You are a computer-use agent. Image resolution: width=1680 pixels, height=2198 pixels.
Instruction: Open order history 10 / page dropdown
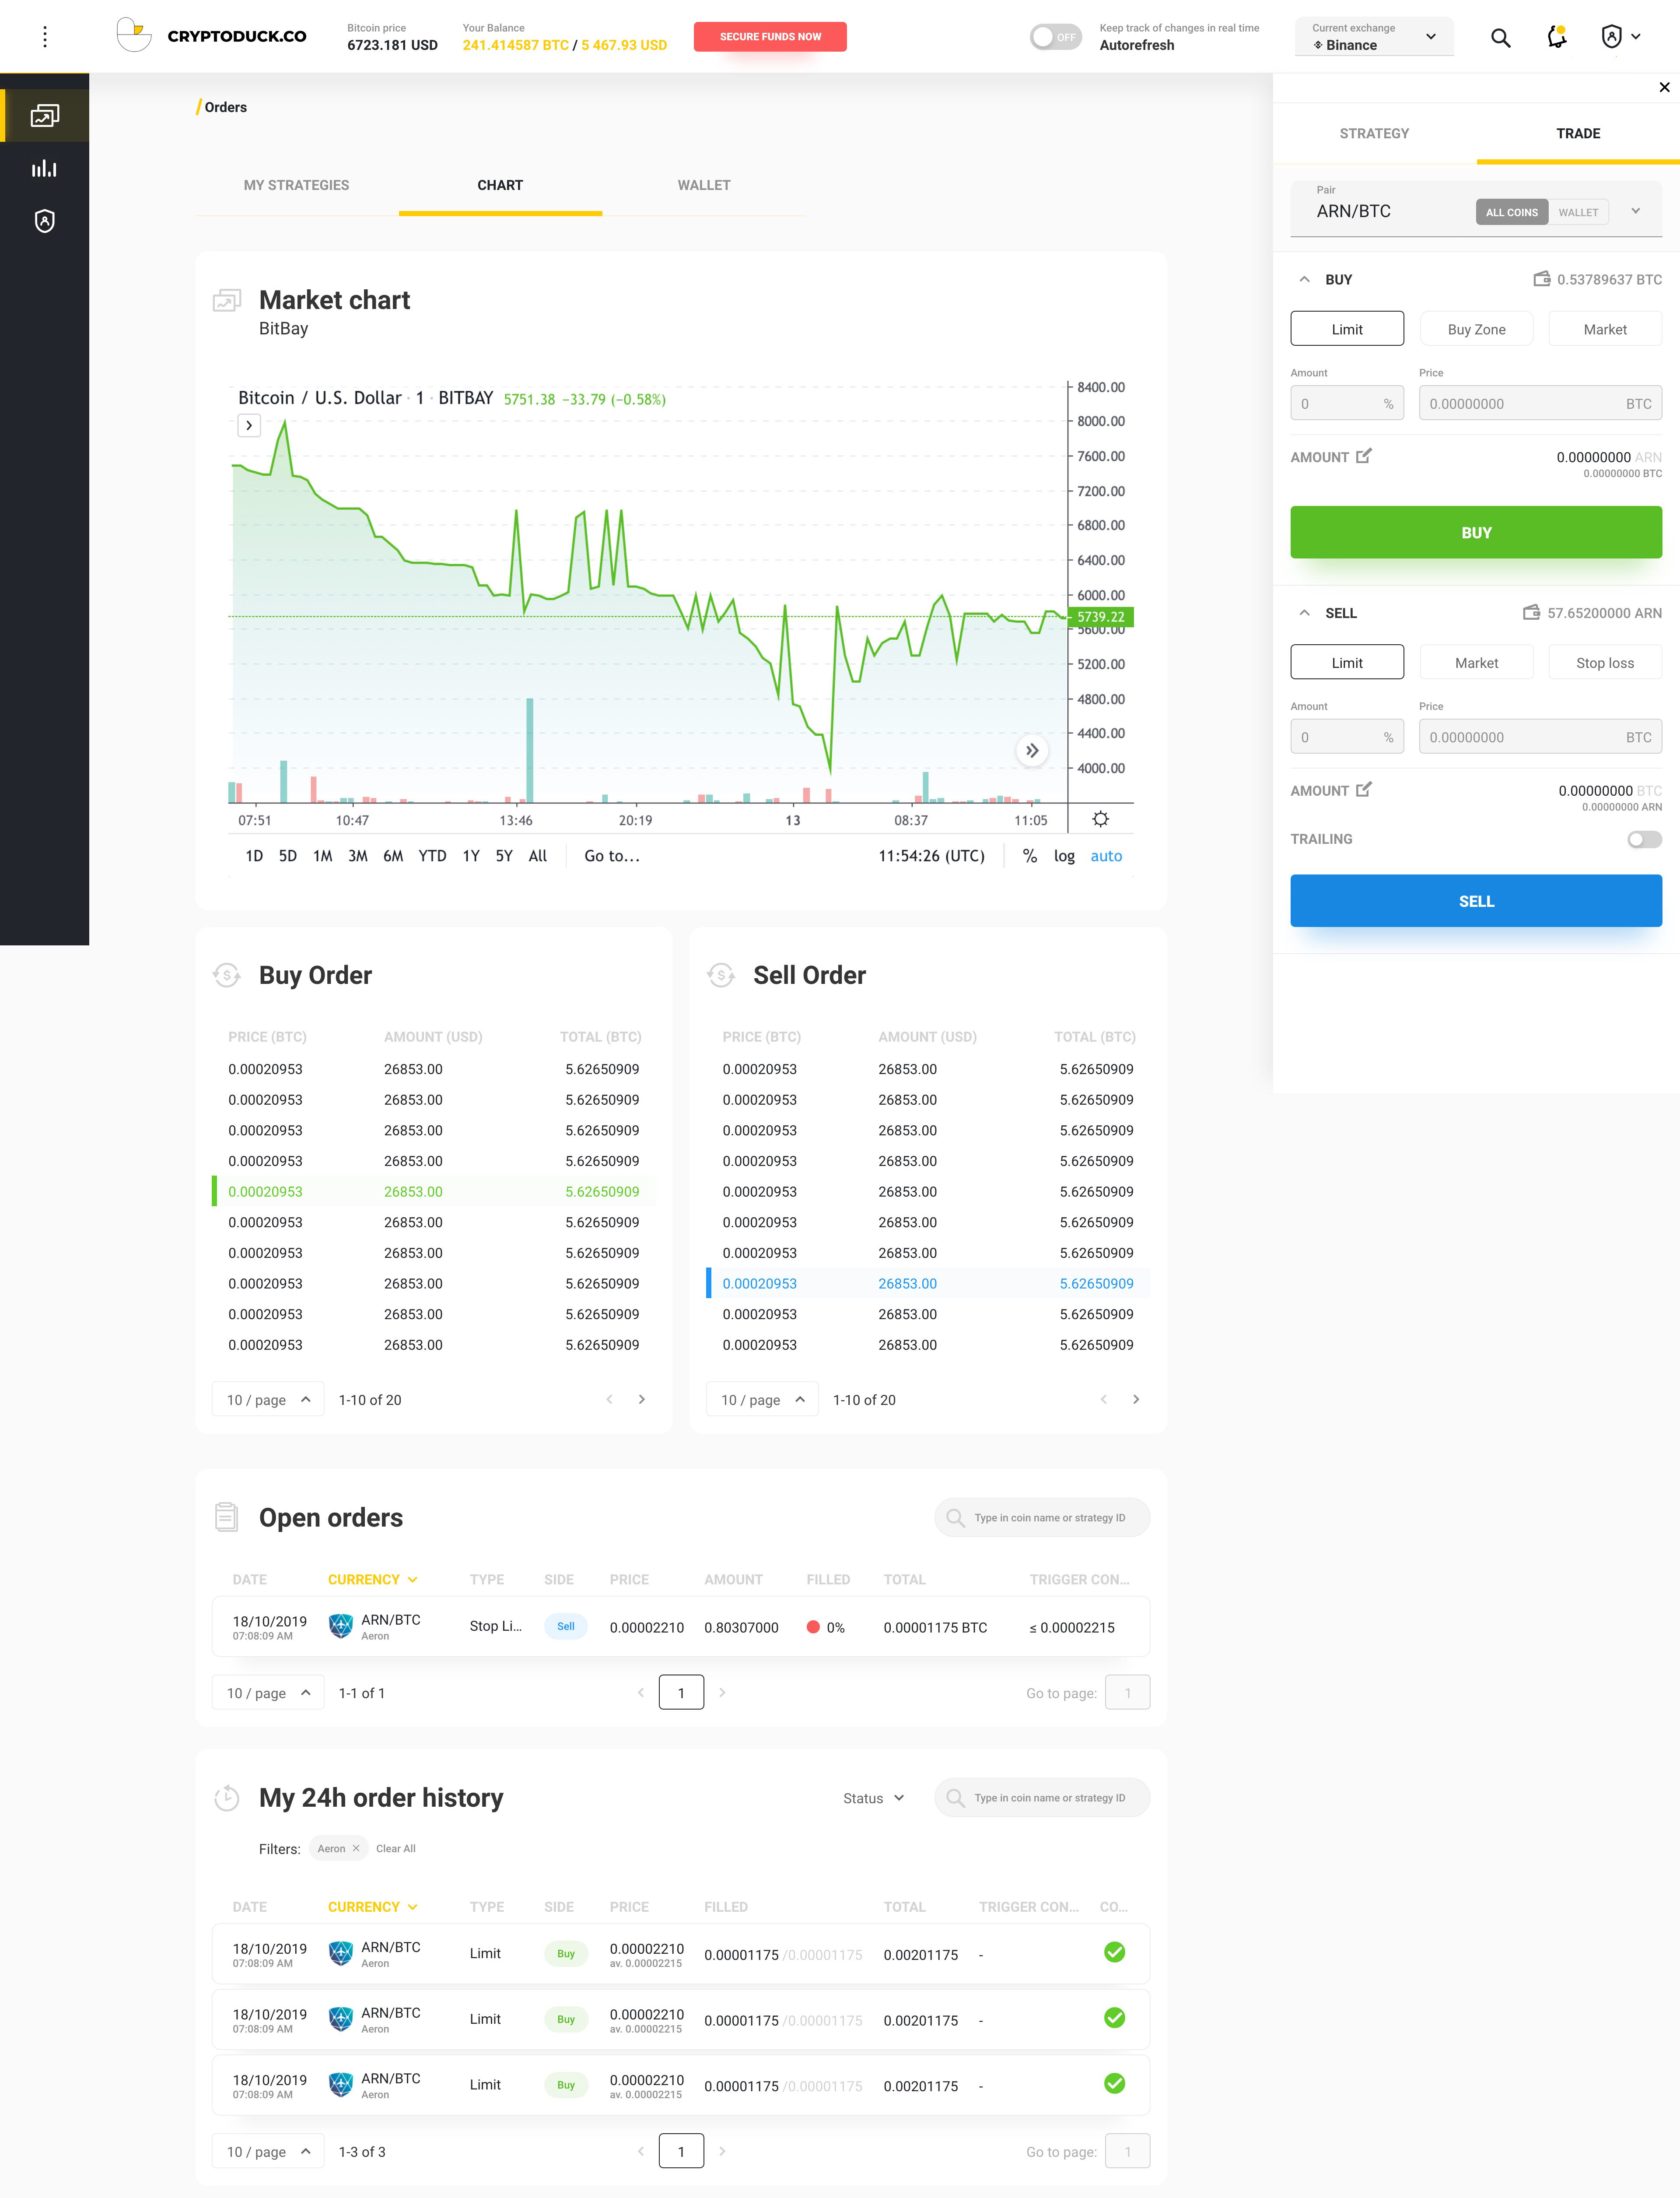click(268, 2151)
